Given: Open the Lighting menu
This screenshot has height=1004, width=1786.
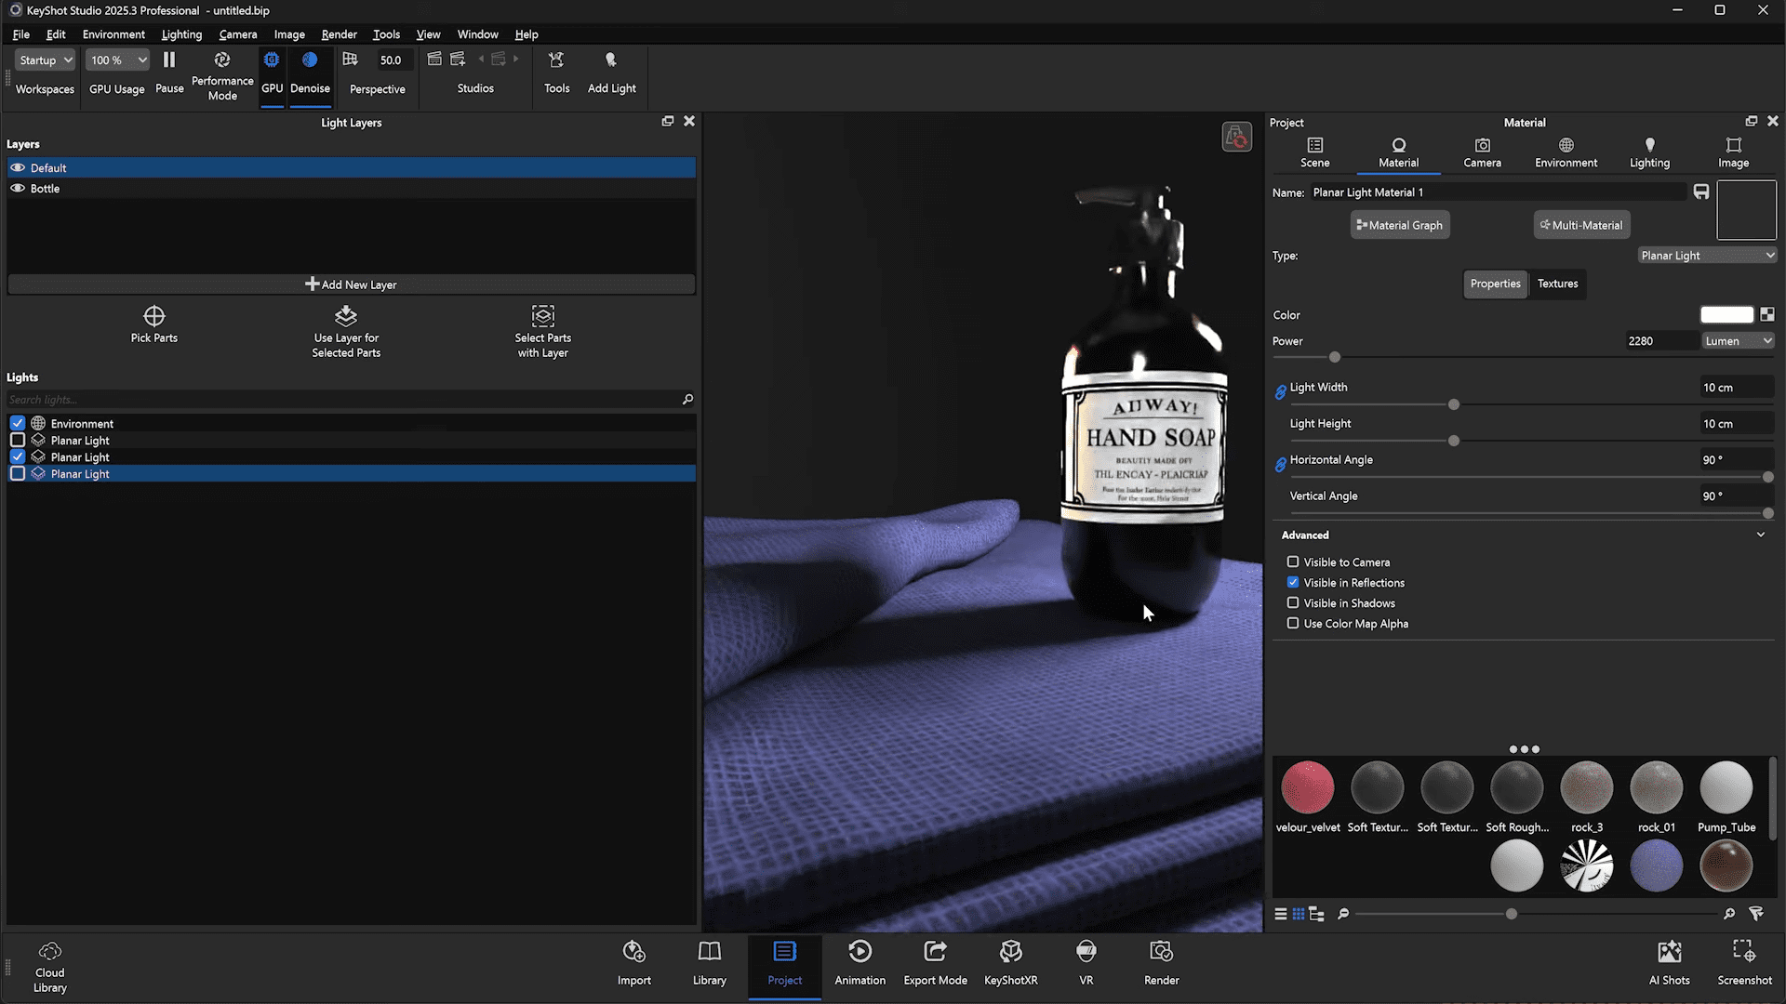Looking at the screenshot, I should (181, 34).
